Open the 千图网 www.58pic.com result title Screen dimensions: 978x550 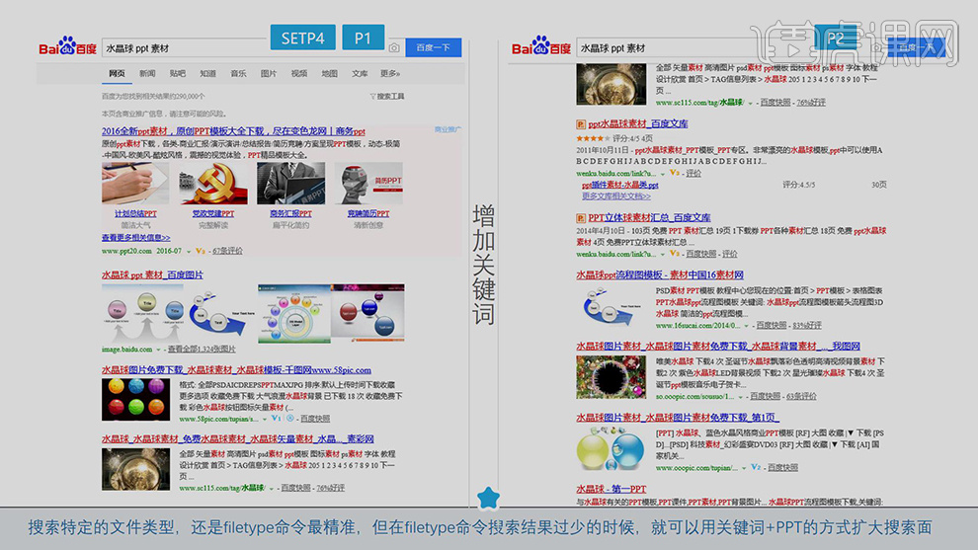click(x=236, y=369)
